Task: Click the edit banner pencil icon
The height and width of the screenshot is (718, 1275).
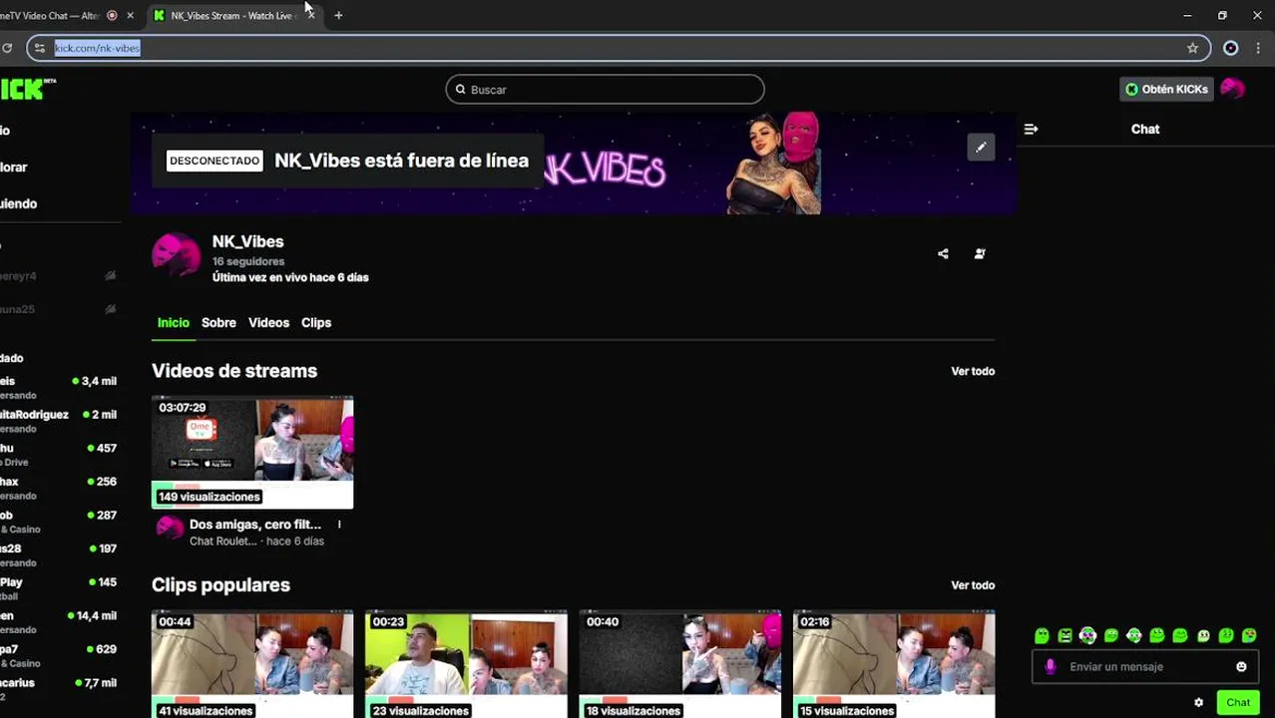Action: coord(981,148)
